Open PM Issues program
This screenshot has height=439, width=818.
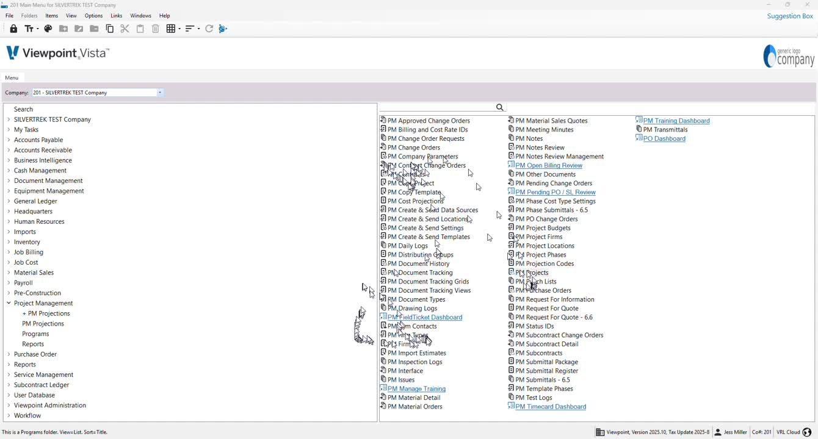tap(401, 380)
